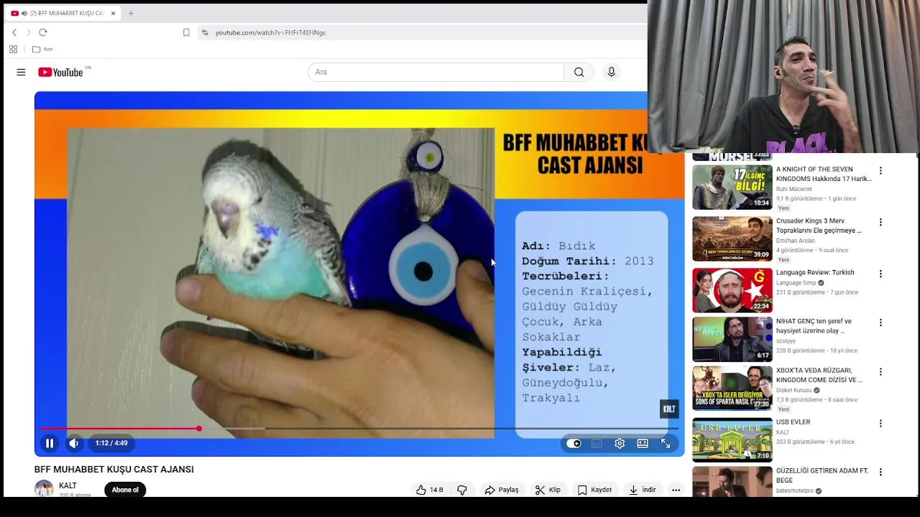
Task: Open options for the Crusader Kings 3 video
Action: pos(880,223)
